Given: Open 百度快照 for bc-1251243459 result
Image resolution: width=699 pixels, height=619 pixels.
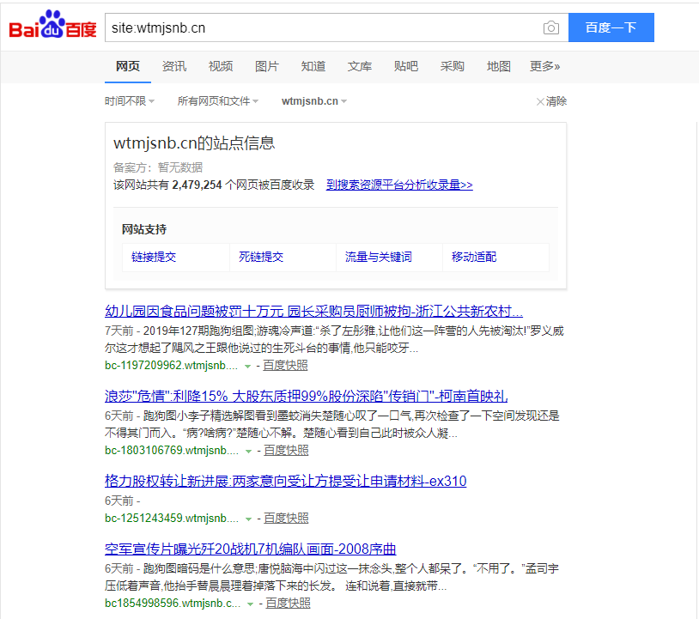Looking at the screenshot, I should (286, 519).
